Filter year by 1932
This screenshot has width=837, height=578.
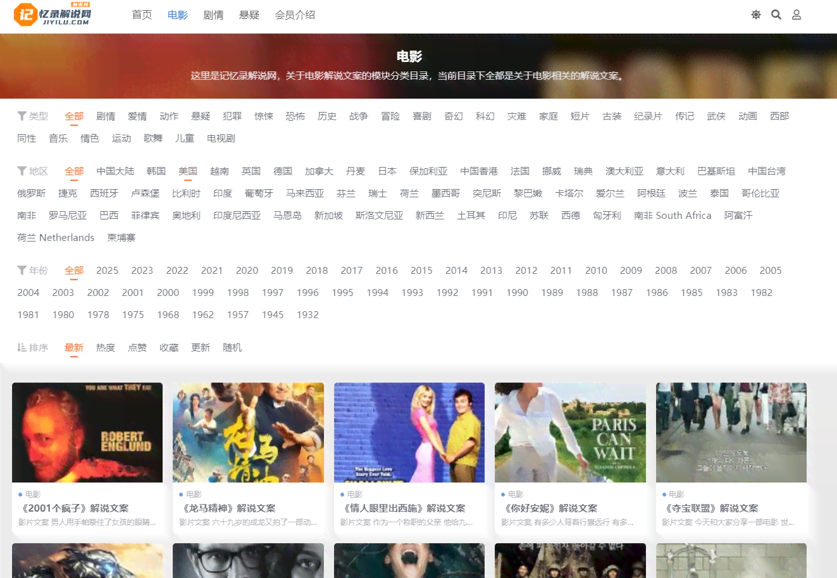(x=307, y=315)
